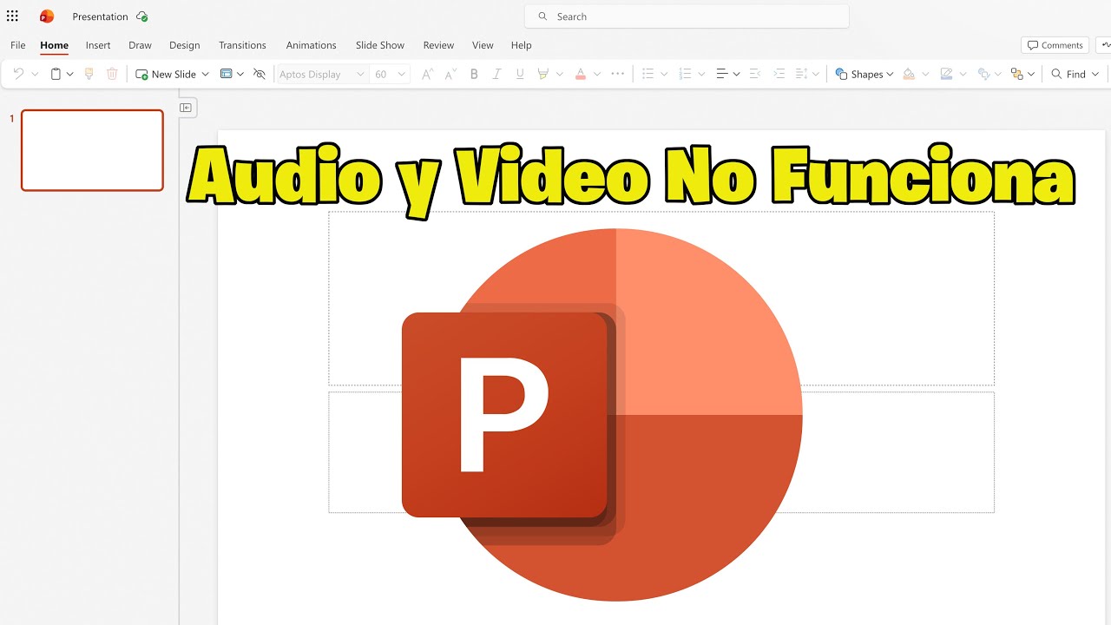Open the Transitions tab
The height and width of the screenshot is (625, 1111).
click(x=242, y=45)
